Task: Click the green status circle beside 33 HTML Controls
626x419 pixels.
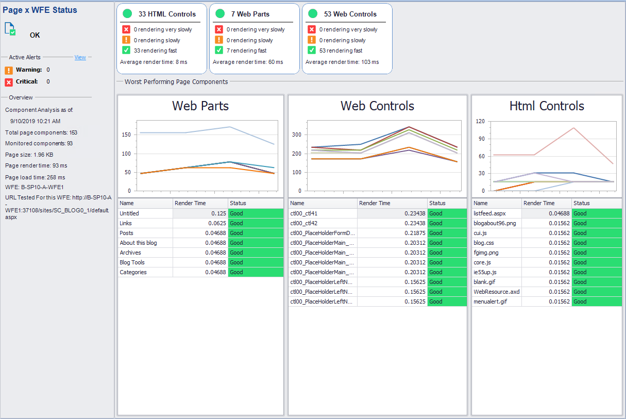Action: (127, 13)
